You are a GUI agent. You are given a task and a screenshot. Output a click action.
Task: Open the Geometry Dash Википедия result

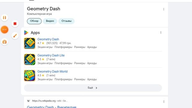coord(52,107)
